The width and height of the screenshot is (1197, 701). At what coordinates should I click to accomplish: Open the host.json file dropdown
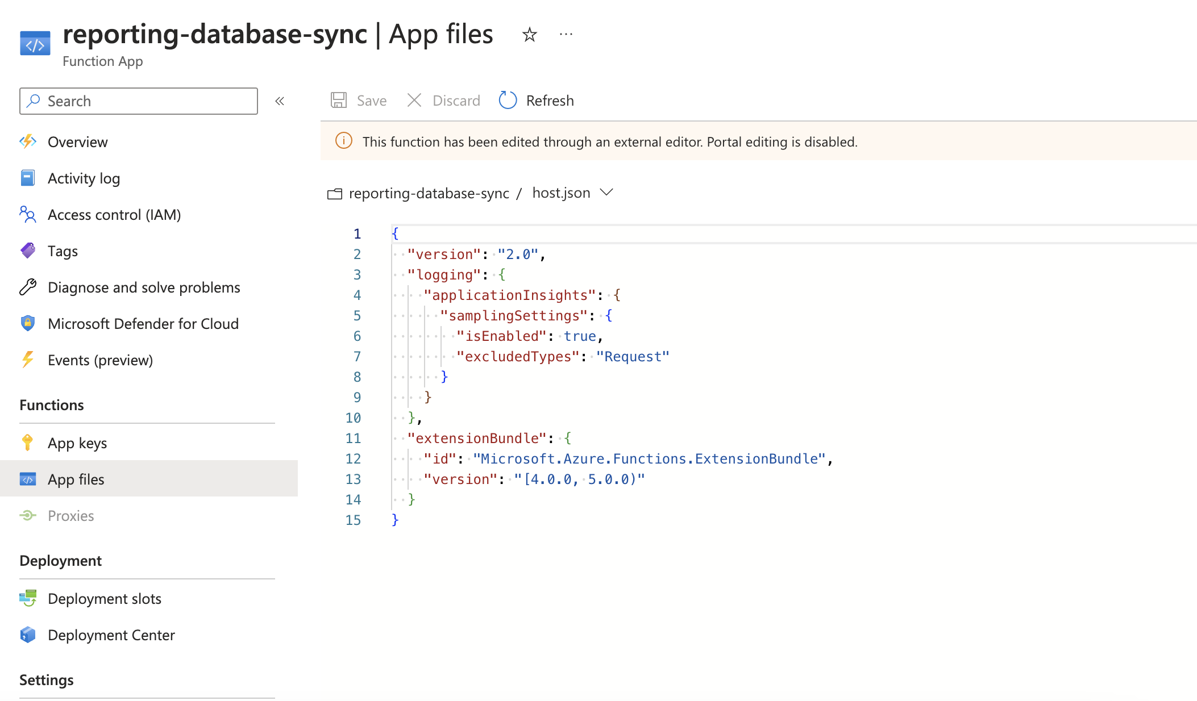[x=606, y=193]
